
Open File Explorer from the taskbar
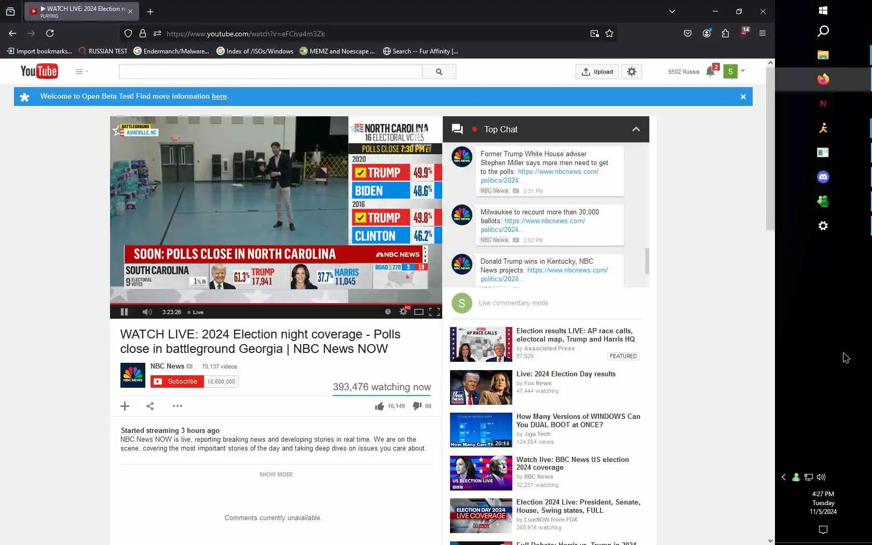pyautogui.click(x=823, y=55)
